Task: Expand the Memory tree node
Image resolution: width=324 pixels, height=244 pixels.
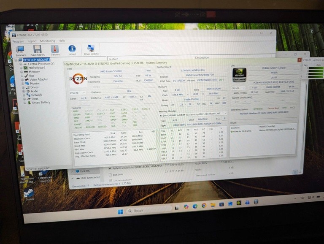Action: [x=22, y=72]
